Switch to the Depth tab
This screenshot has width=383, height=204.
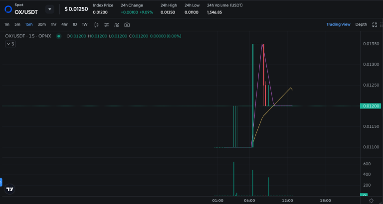(x=361, y=24)
